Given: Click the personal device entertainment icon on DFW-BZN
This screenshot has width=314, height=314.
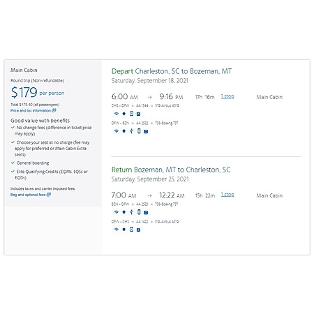Looking at the screenshot, I should tap(139, 131).
